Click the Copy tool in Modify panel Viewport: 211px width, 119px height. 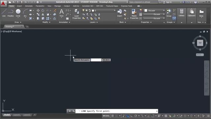(38, 14)
